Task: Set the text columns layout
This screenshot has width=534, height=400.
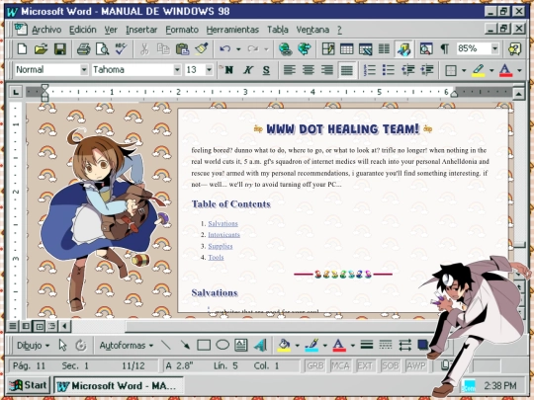Action: (x=384, y=49)
